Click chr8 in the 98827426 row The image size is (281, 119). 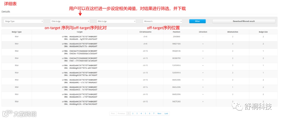145,44
